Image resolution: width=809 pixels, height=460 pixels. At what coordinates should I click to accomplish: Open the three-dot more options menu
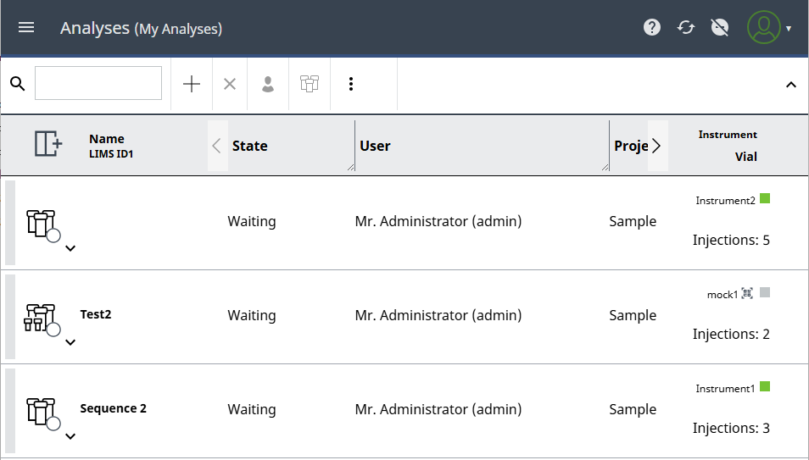click(x=351, y=84)
